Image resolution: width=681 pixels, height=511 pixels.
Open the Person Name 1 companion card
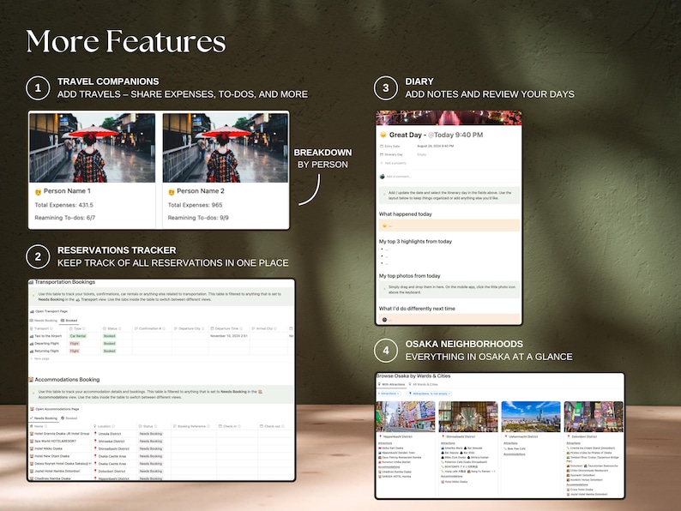point(92,170)
